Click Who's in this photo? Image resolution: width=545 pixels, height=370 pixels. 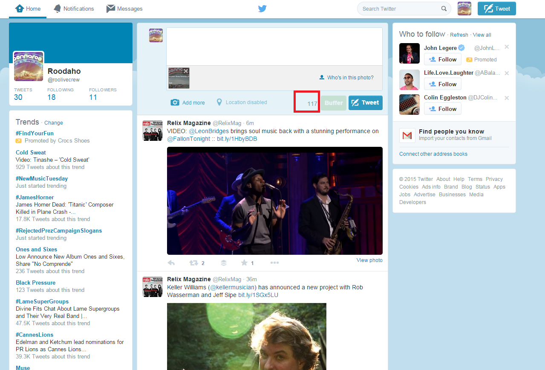tap(346, 78)
